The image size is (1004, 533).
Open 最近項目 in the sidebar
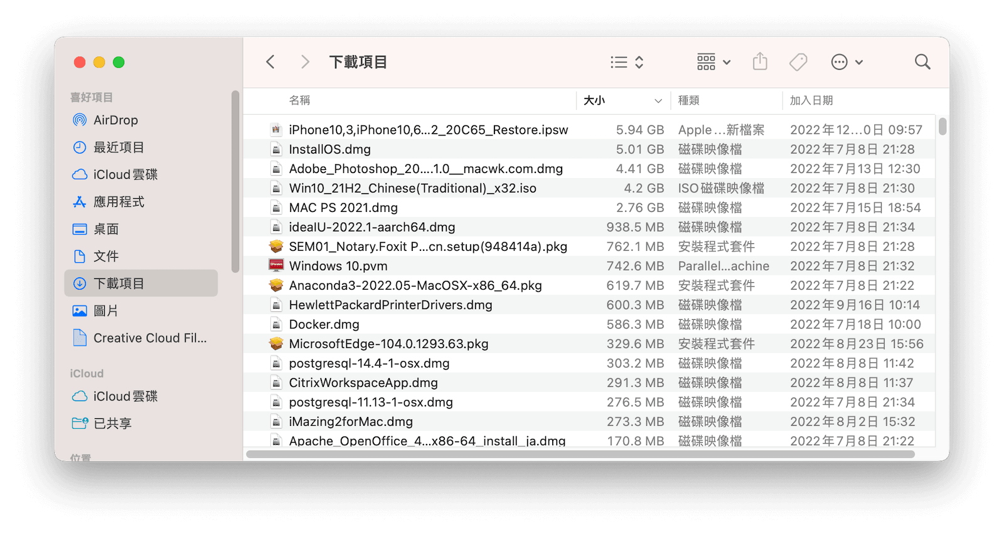point(141,147)
